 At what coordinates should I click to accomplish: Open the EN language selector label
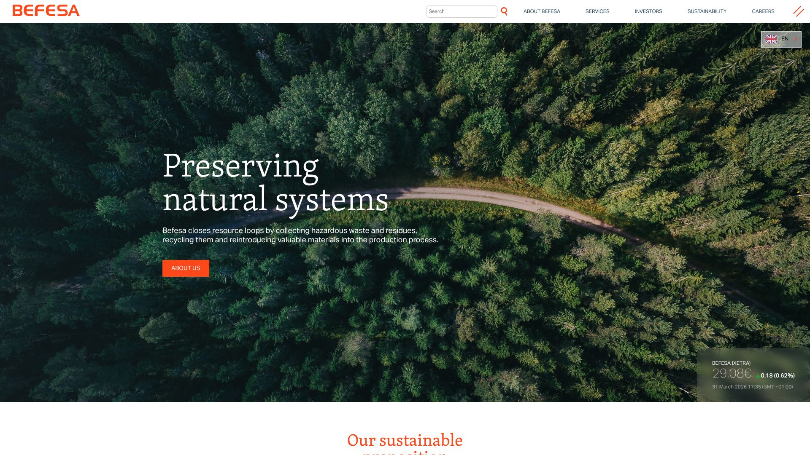pyautogui.click(x=785, y=39)
